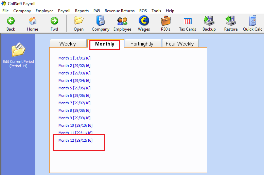Click Edit Current Period folder icon
The image size is (264, 175).
point(18,50)
